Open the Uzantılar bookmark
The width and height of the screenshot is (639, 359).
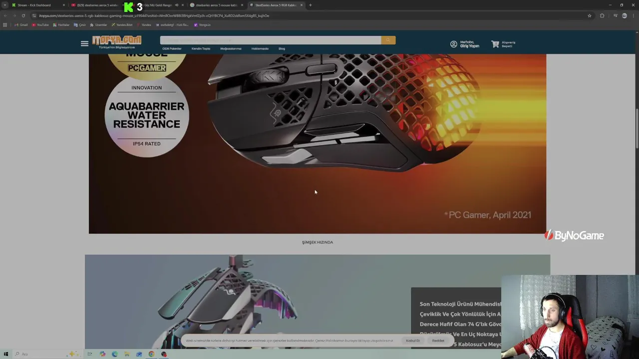tap(98, 24)
